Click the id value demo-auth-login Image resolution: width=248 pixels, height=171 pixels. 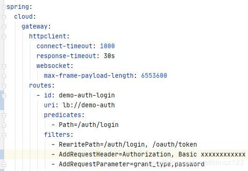click(87, 95)
